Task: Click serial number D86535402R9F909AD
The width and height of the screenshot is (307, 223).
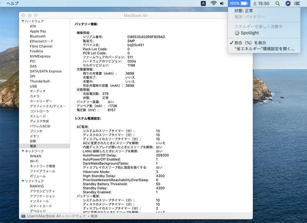Action: tap(146, 37)
